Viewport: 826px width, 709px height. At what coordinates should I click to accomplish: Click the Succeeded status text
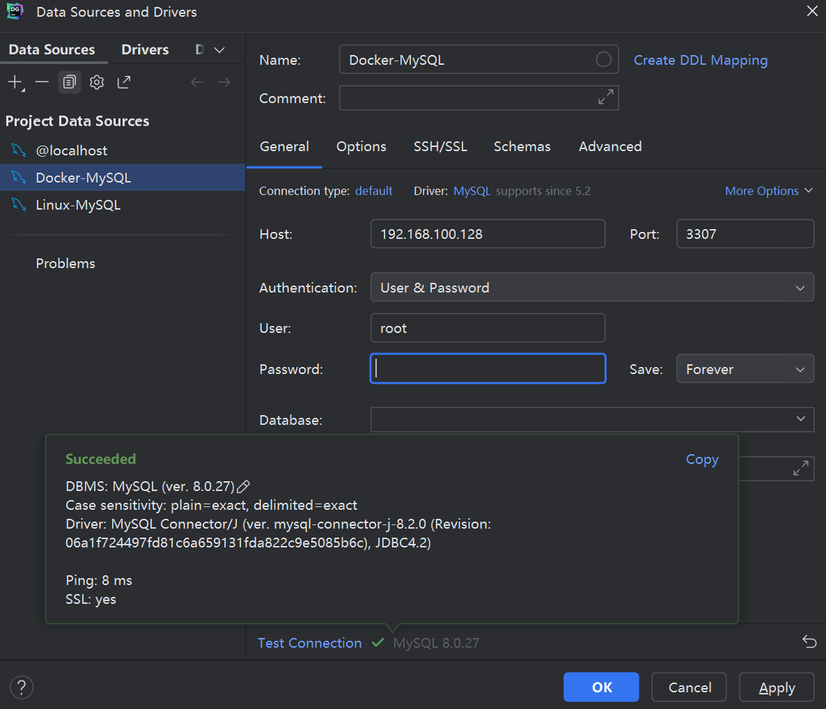point(100,459)
